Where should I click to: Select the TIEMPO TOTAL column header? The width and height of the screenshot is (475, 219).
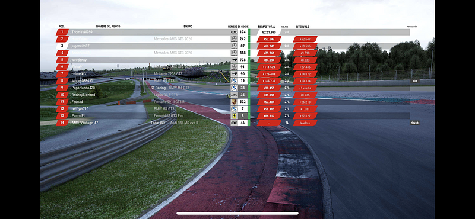tap(266, 27)
